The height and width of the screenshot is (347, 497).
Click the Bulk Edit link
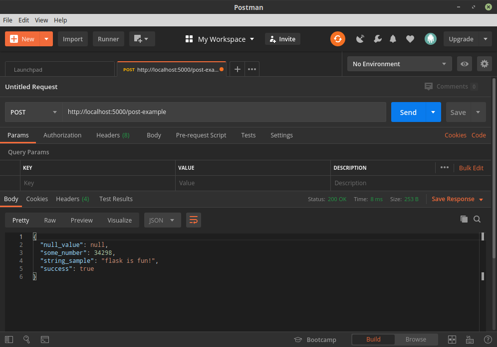471,168
